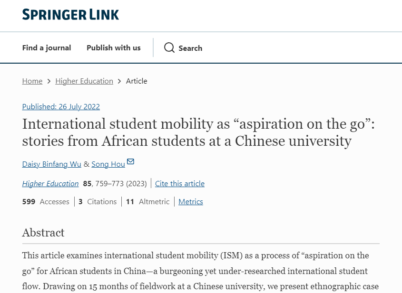Open the Publish with us menu
This screenshot has width=402, height=293.
(x=114, y=47)
